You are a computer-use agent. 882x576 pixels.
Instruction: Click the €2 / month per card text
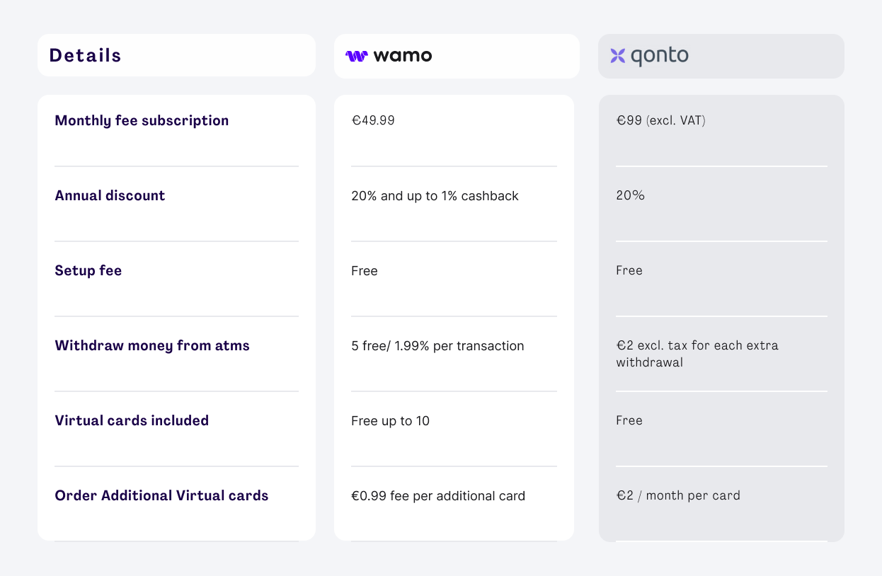[x=678, y=495]
